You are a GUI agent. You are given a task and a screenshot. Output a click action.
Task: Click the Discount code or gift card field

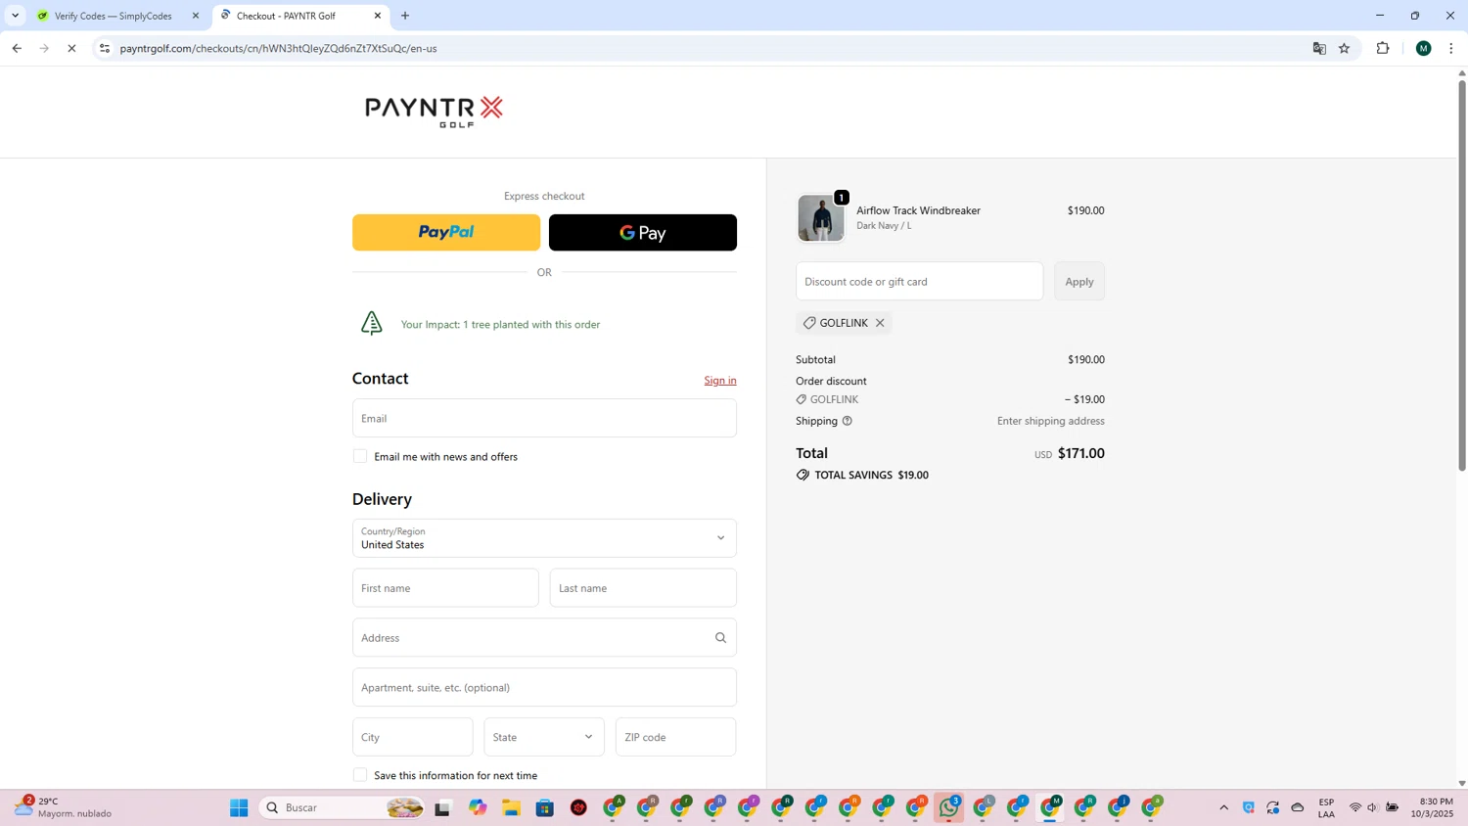[x=919, y=282]
